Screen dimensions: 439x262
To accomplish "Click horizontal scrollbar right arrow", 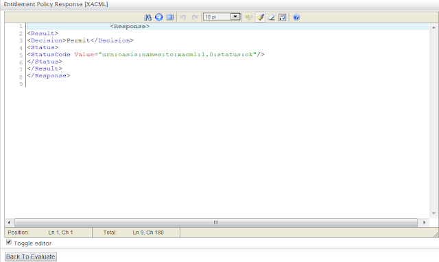I will pyautogui.click(x=424, y=222).
